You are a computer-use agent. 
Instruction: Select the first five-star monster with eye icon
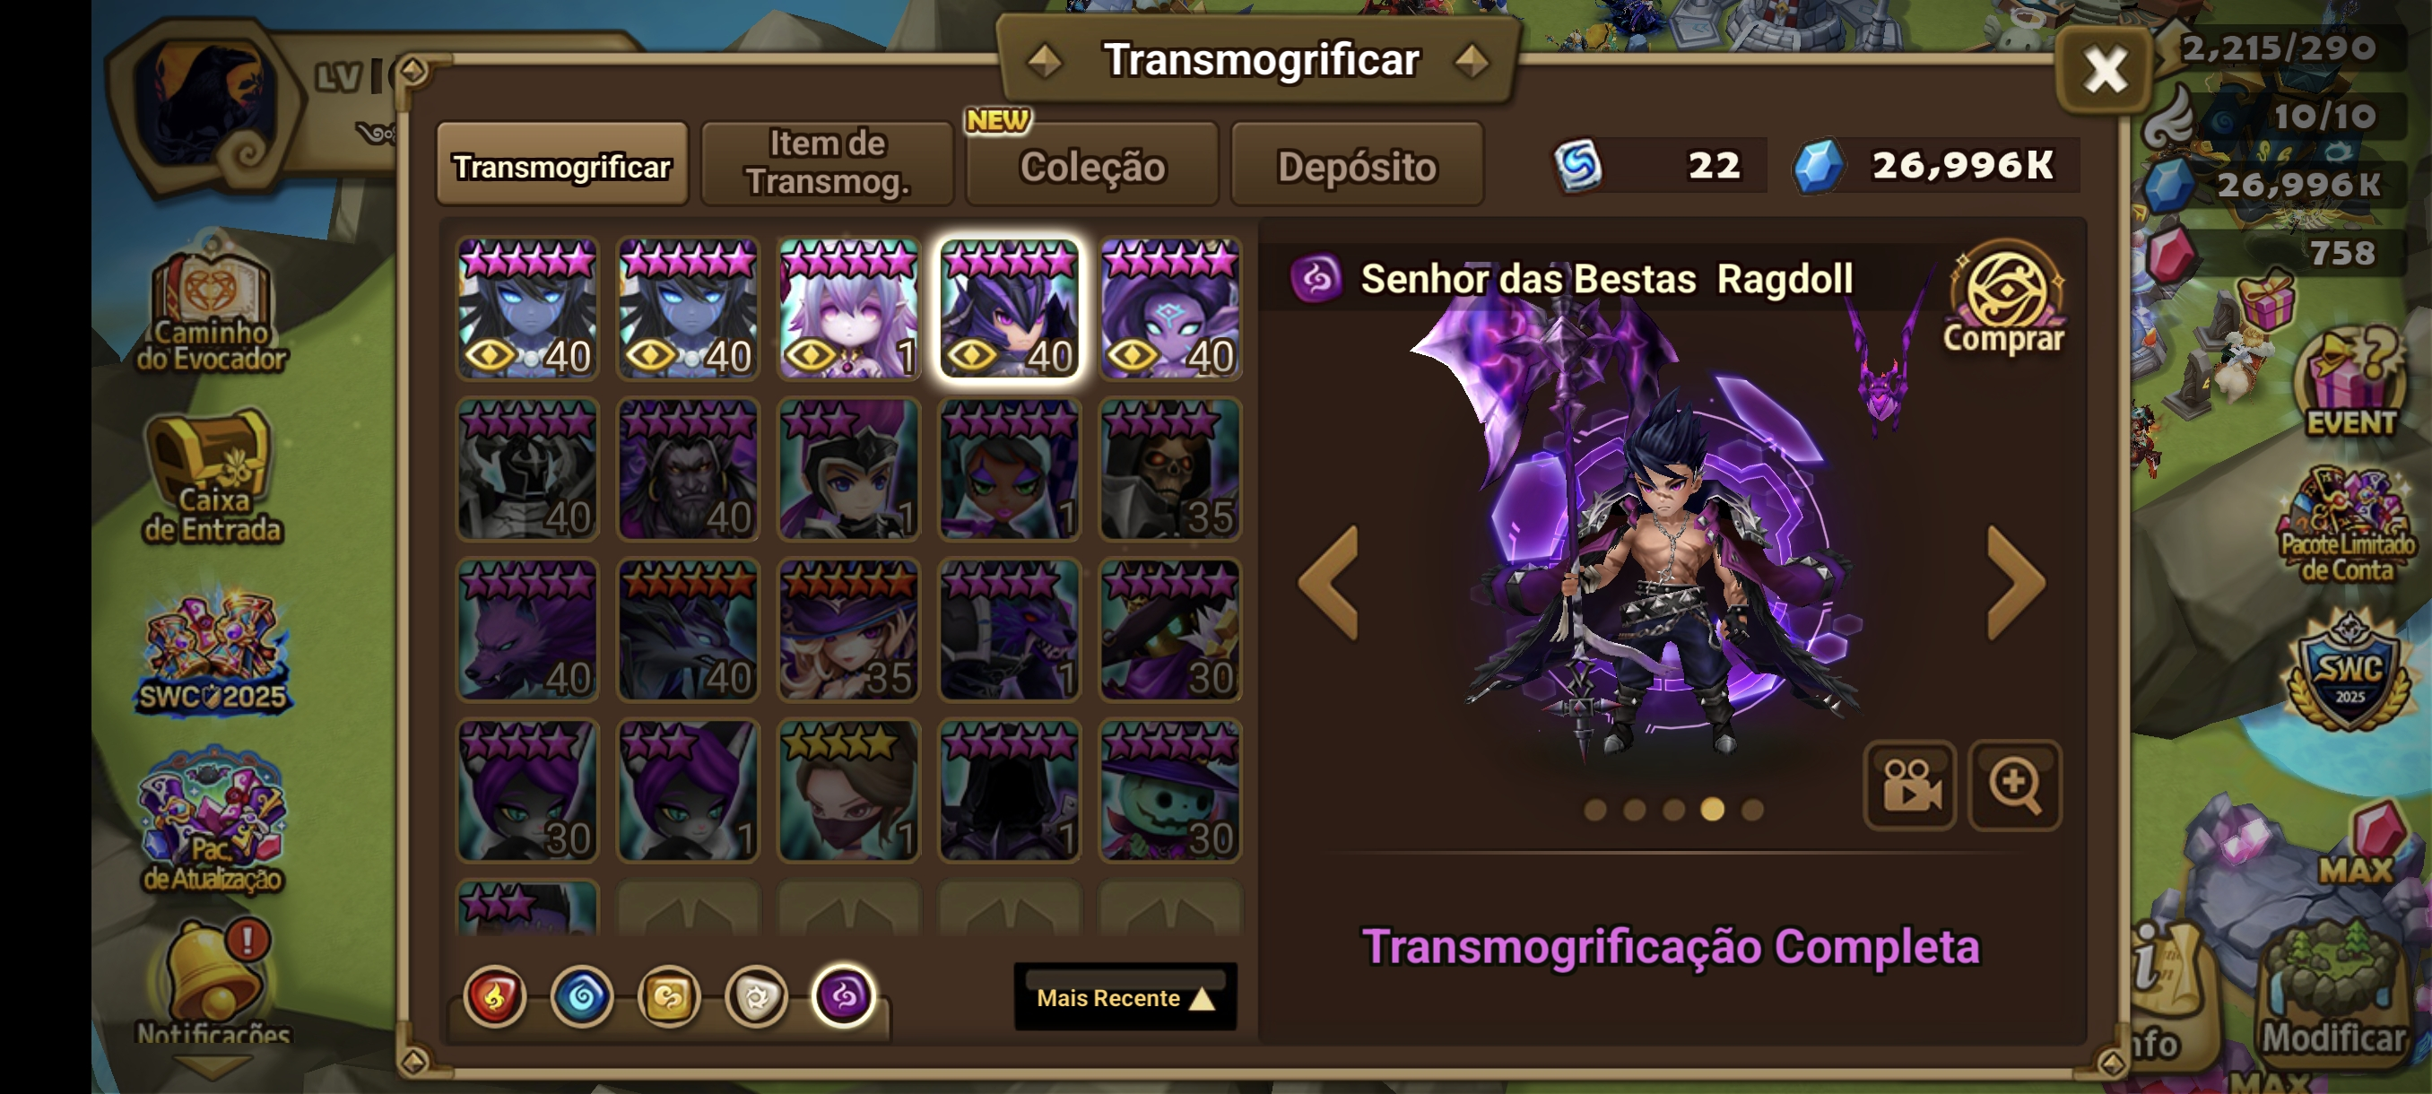pos(528,308)
